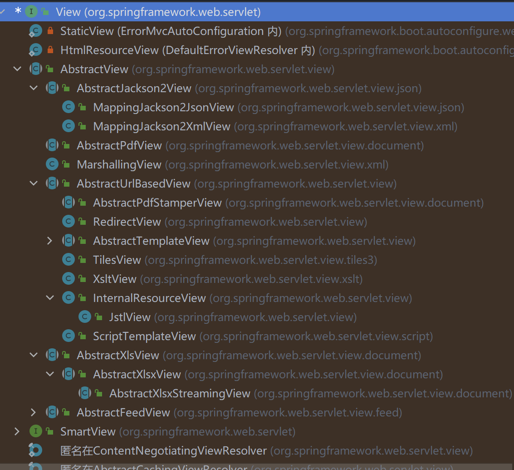Click the class icon beside MappingJackson2JsonView
The width and height of the screenshot is (514, 470).
pyautogui.click(x=69, y=107)
